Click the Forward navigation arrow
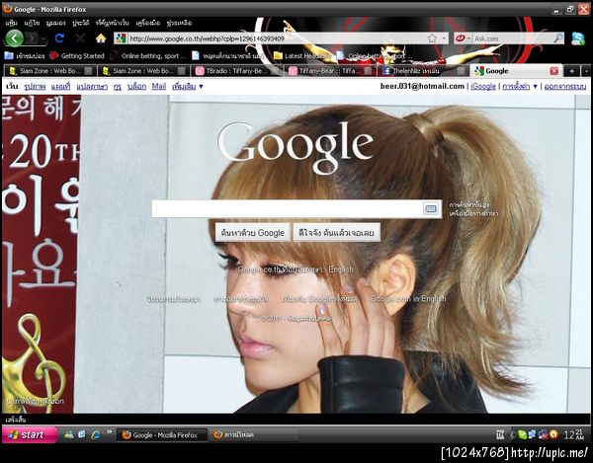 pos(33,39)
